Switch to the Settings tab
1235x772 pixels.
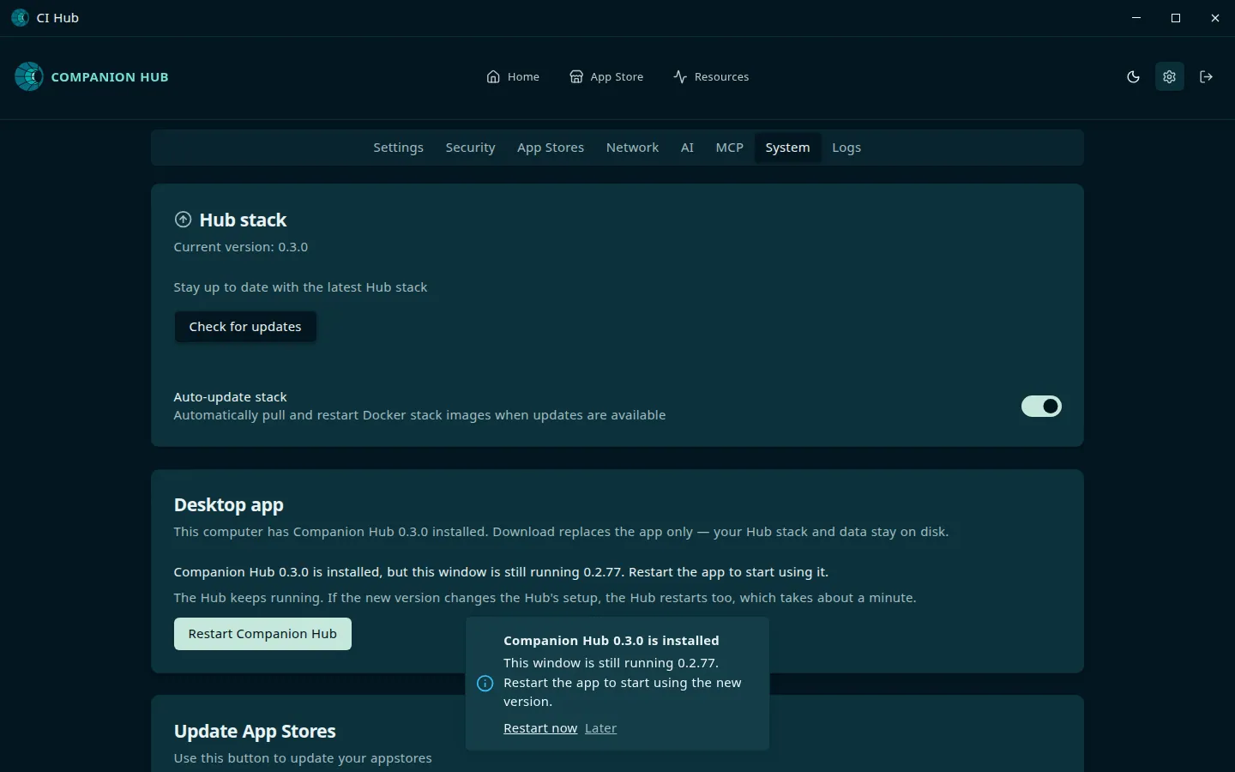point(398,148)
